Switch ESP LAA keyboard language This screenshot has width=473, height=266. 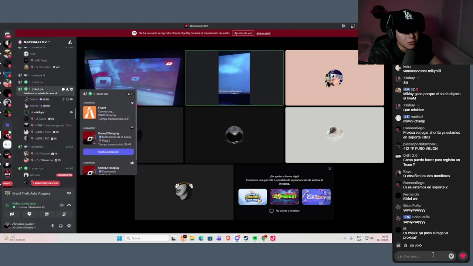pyautogui.click(x=359, y=238)
